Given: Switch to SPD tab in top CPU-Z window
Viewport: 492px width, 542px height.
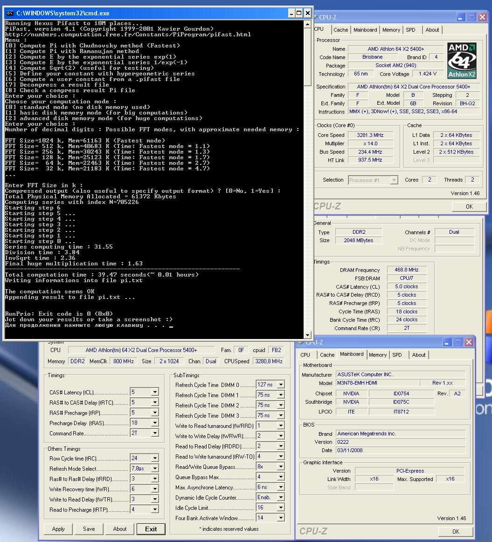Looking at the screenshot, I should pyautogui.click(x=411, y=30).
